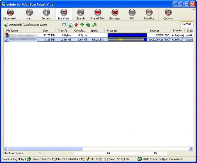Click the Users and Files count in the status bar
The width and height of the screenshot is (197, 163).
pos(58,159)
